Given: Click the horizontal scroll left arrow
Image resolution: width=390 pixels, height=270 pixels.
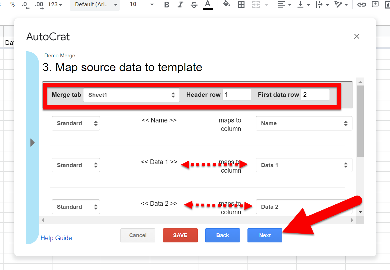Looking at the screenshot, I should [x=43, y=220].
